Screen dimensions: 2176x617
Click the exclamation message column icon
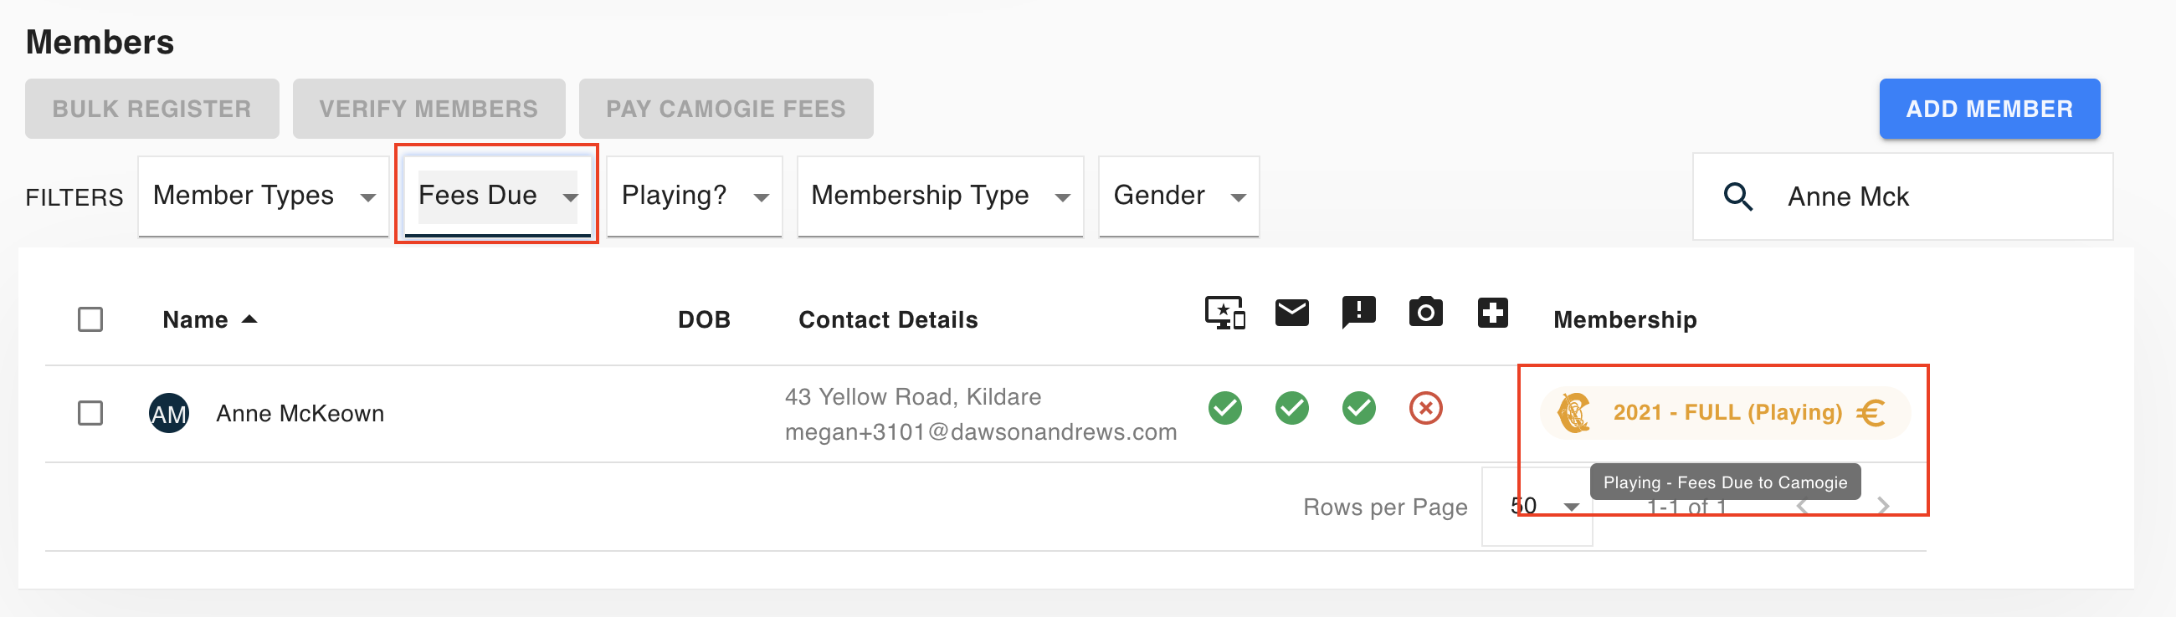[1358, 313]
